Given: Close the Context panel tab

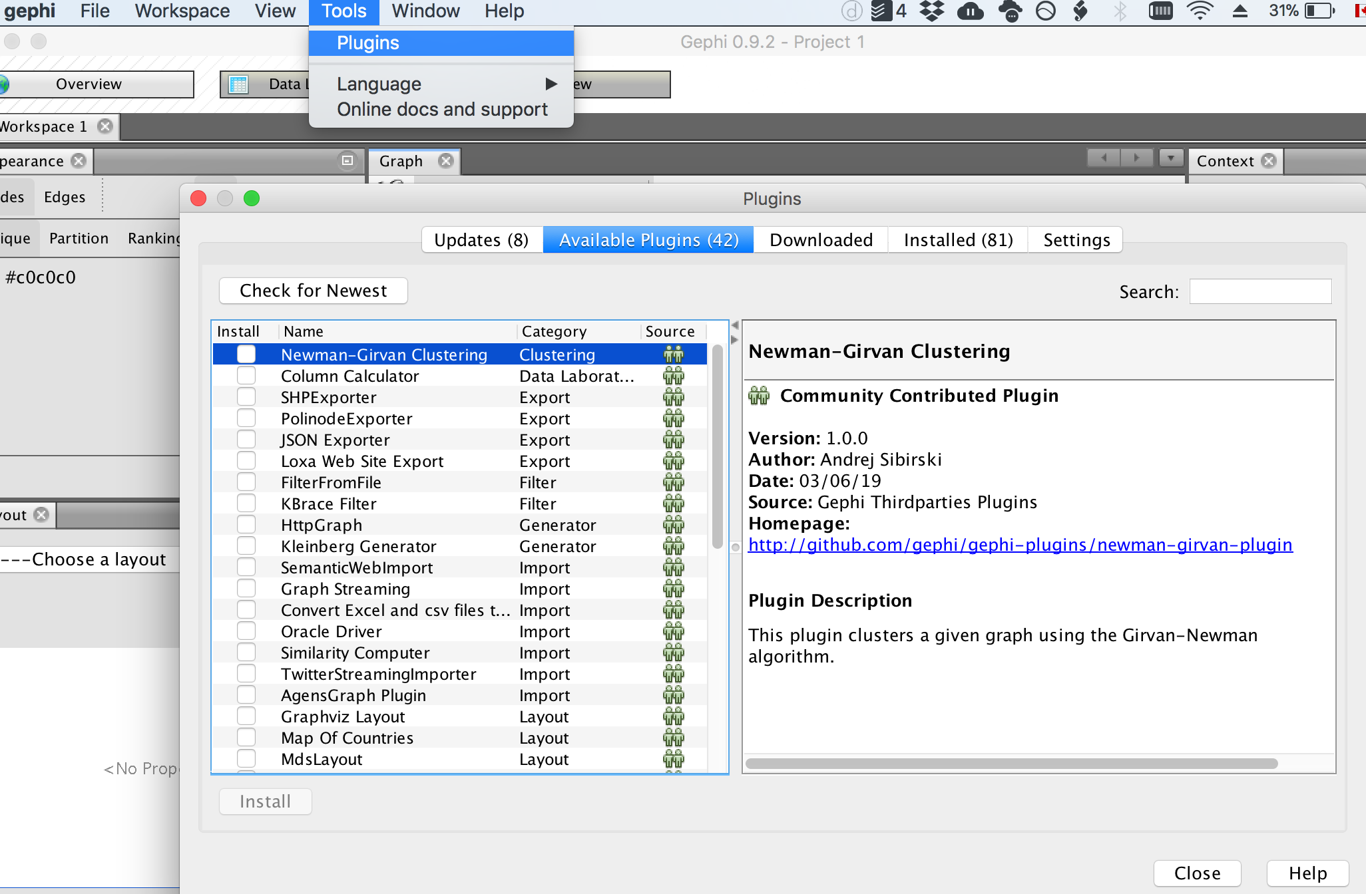Looking at the screenshot, I should tap(1269, 161).
